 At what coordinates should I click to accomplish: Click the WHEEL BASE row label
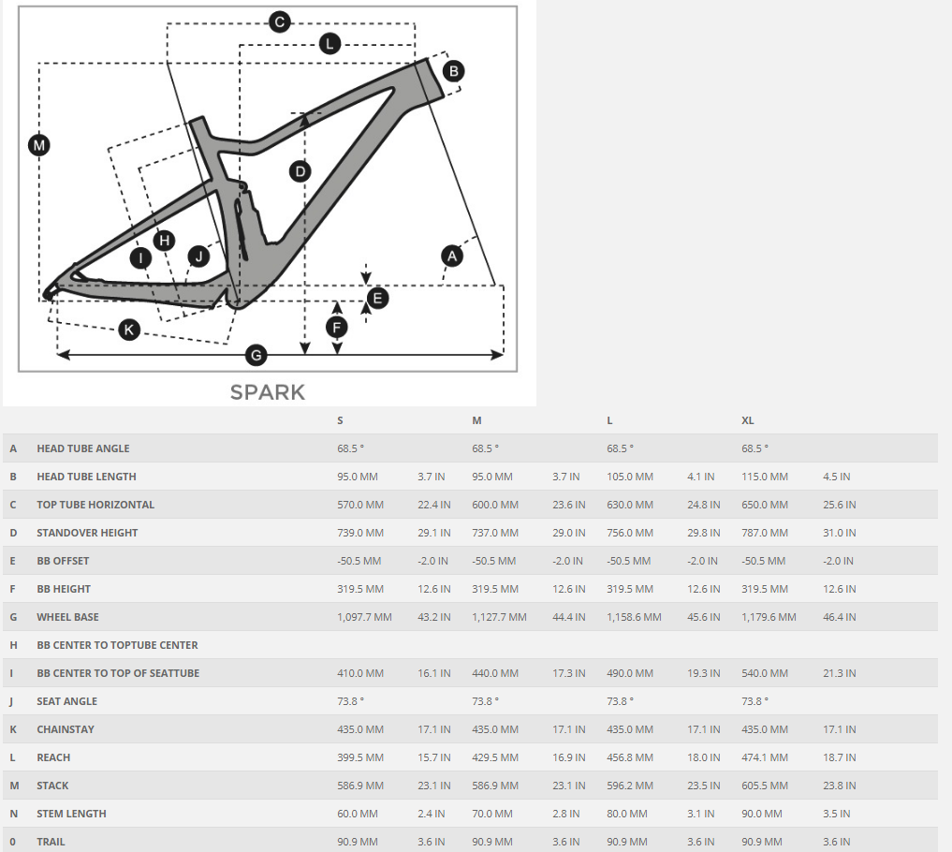(x=67, y=617)
